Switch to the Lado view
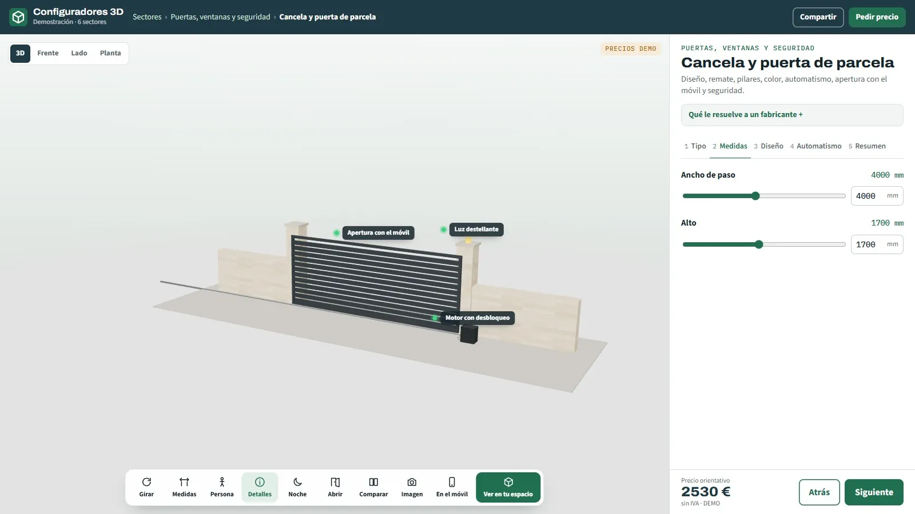 pos(79,53)
